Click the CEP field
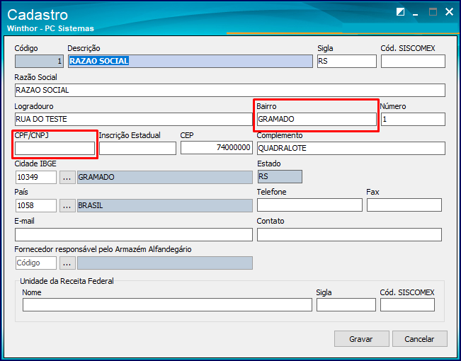 [217, 147]
